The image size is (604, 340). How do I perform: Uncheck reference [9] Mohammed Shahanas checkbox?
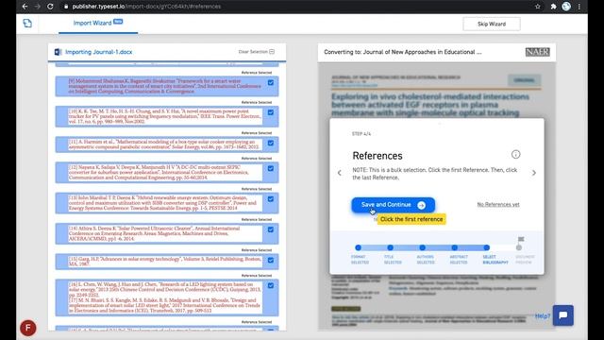coord(271,83)
